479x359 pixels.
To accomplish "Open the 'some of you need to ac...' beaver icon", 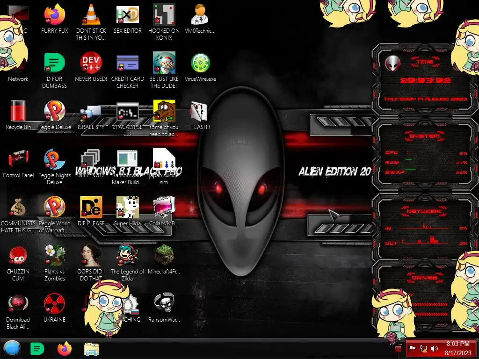I will coord(164,111).
